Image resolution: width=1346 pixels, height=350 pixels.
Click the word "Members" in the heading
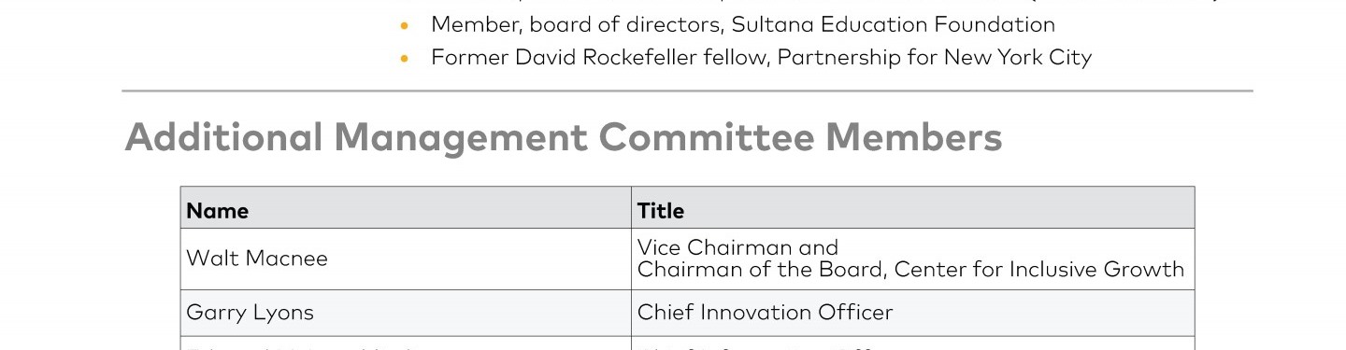tap(914, 137)
